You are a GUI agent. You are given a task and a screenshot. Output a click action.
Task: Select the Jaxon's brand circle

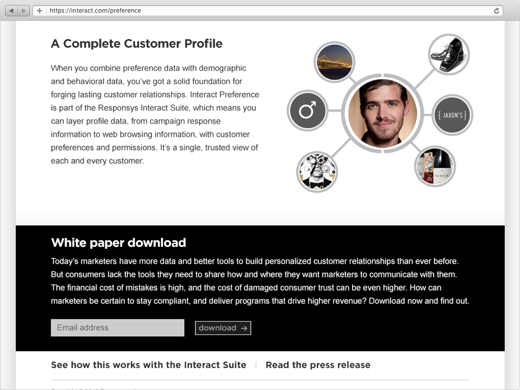452,115
